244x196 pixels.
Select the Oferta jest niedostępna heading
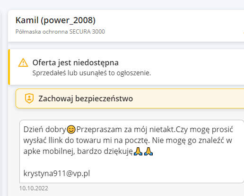(x=76, y=62)
